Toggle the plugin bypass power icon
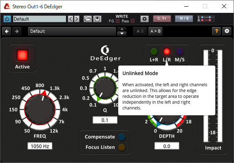This screenshot has width=234, height=163. coord(7,19)
